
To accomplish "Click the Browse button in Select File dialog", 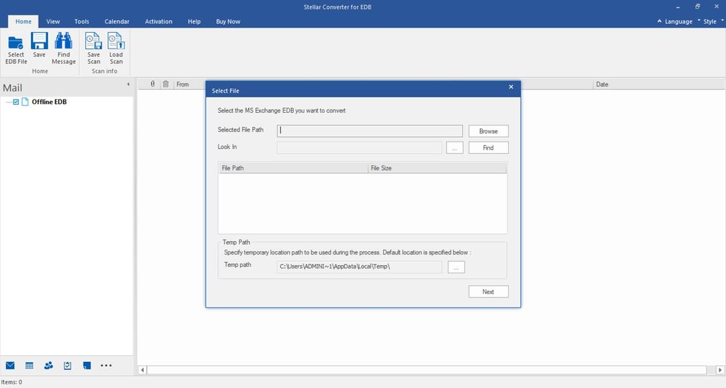I will 489,130.
